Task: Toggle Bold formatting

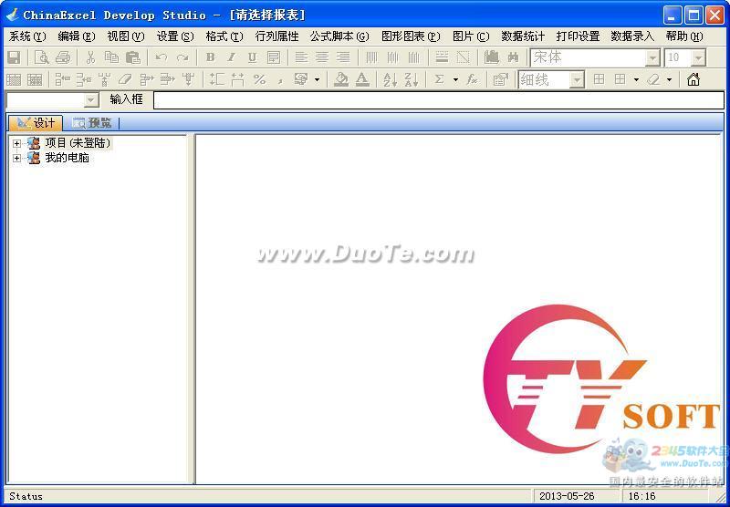Action: pos(211,57)
